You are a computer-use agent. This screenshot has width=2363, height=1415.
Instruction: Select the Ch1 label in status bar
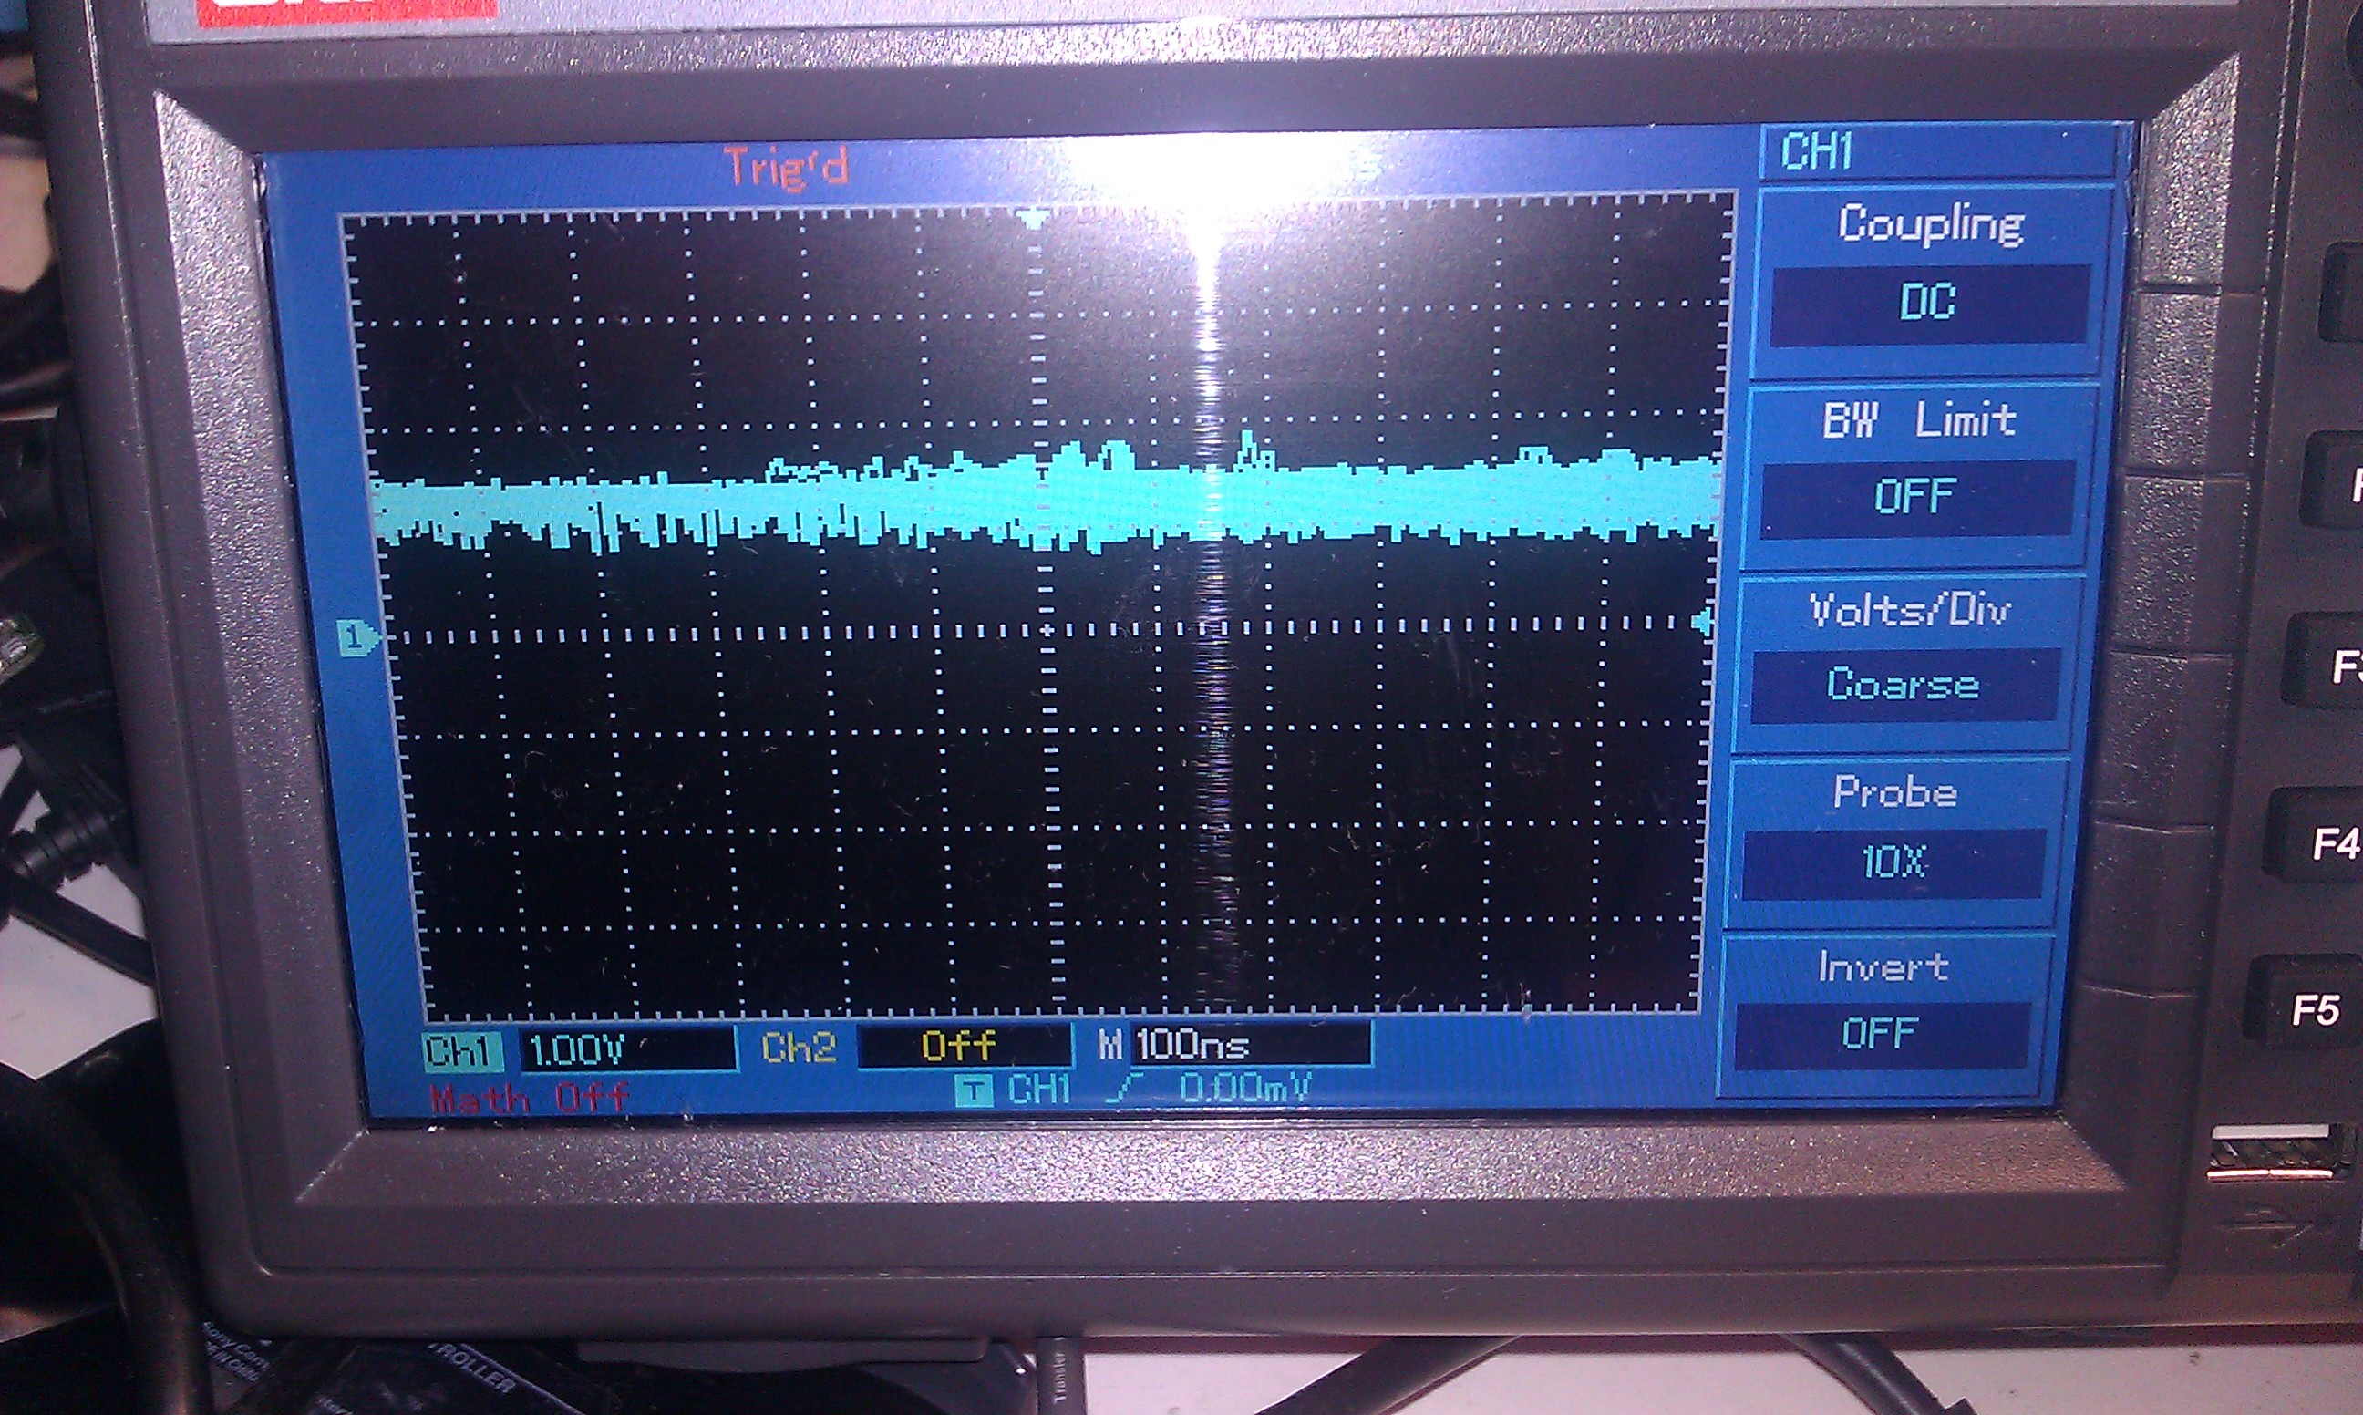(461, 1050)
